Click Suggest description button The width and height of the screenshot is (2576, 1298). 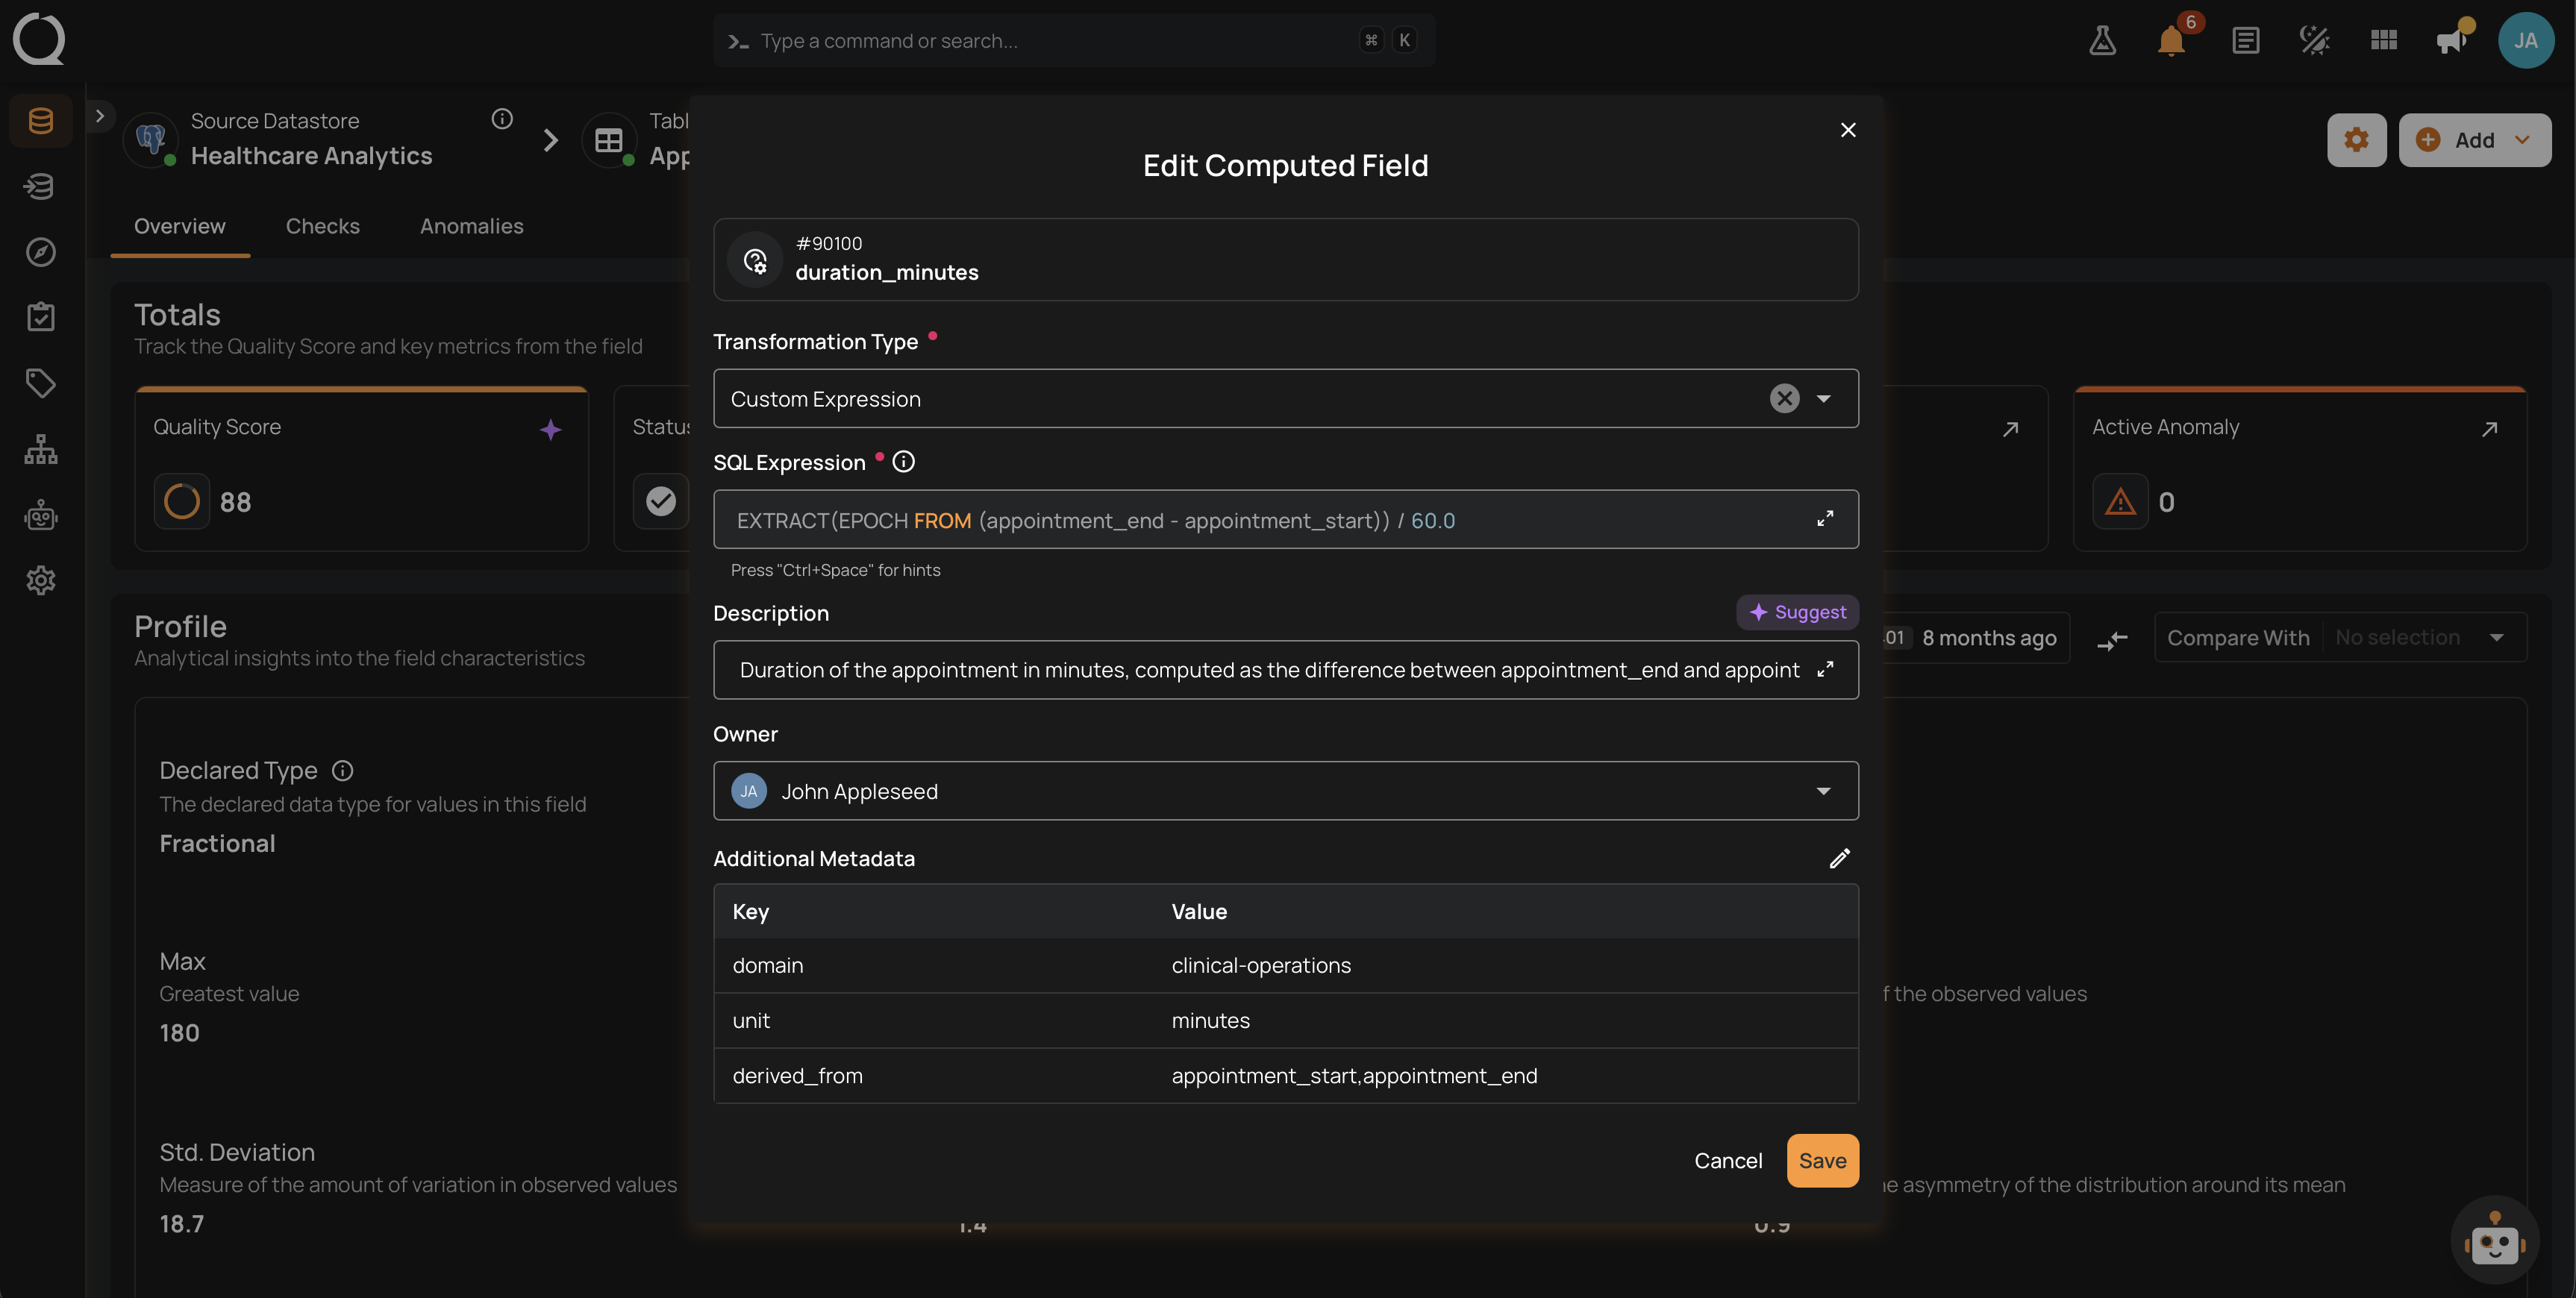[x=1797, y=612]
